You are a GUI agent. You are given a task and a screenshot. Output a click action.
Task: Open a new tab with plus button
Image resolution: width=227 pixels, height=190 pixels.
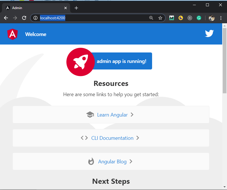[x=76, y=8]
